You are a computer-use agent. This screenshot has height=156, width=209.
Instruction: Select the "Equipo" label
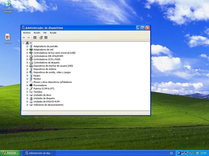[x=37, y=76]
